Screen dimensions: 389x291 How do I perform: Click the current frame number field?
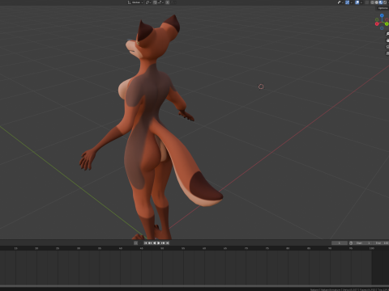tap(340, 243)
